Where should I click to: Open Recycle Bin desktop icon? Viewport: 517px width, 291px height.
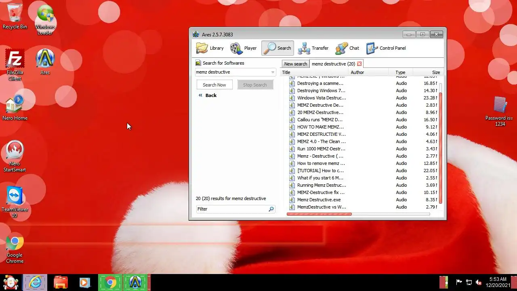15,16
